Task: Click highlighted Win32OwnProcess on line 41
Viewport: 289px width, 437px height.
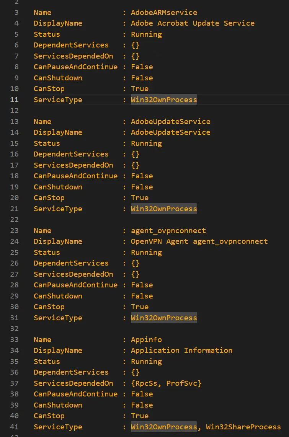Action: coord(164,427)
